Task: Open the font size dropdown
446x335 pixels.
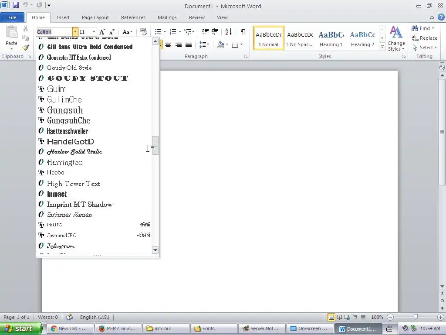Action: 94,31
